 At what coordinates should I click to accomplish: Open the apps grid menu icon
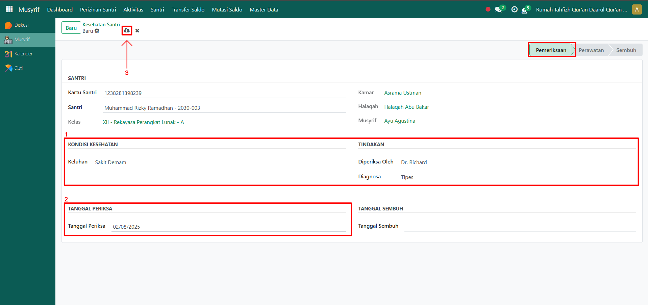click(9, 9)
